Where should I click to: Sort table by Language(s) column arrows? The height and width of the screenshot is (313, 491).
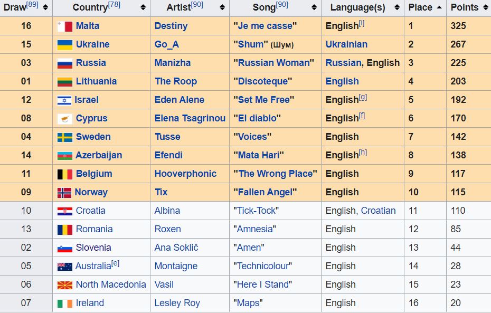(x=397, y=7)
